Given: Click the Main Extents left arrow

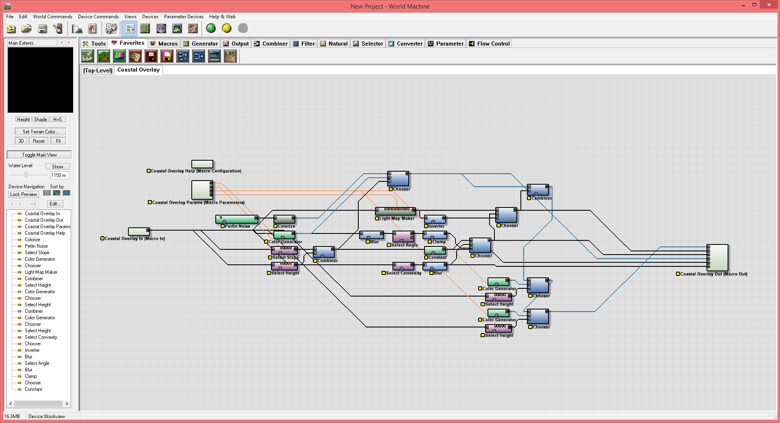Looking at the screenshot, I should point(62,43).
